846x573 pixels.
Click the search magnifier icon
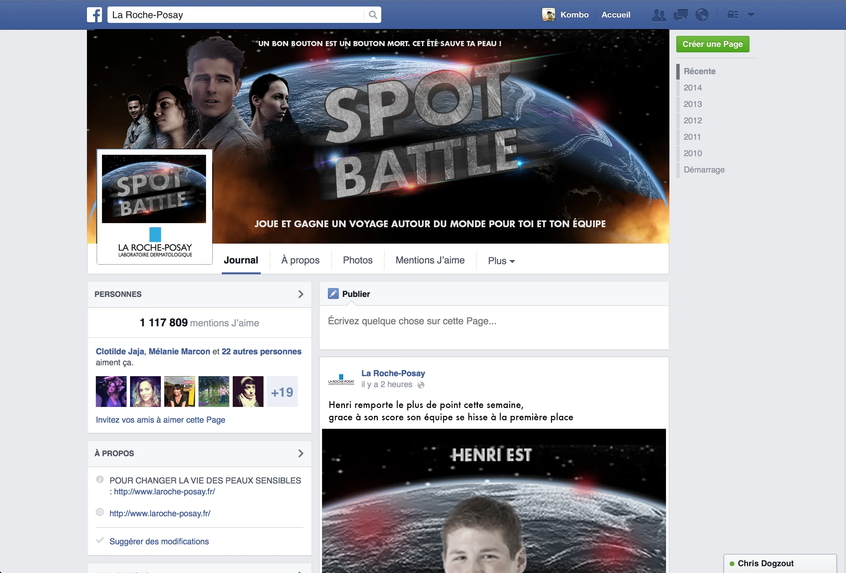[372, 15]
